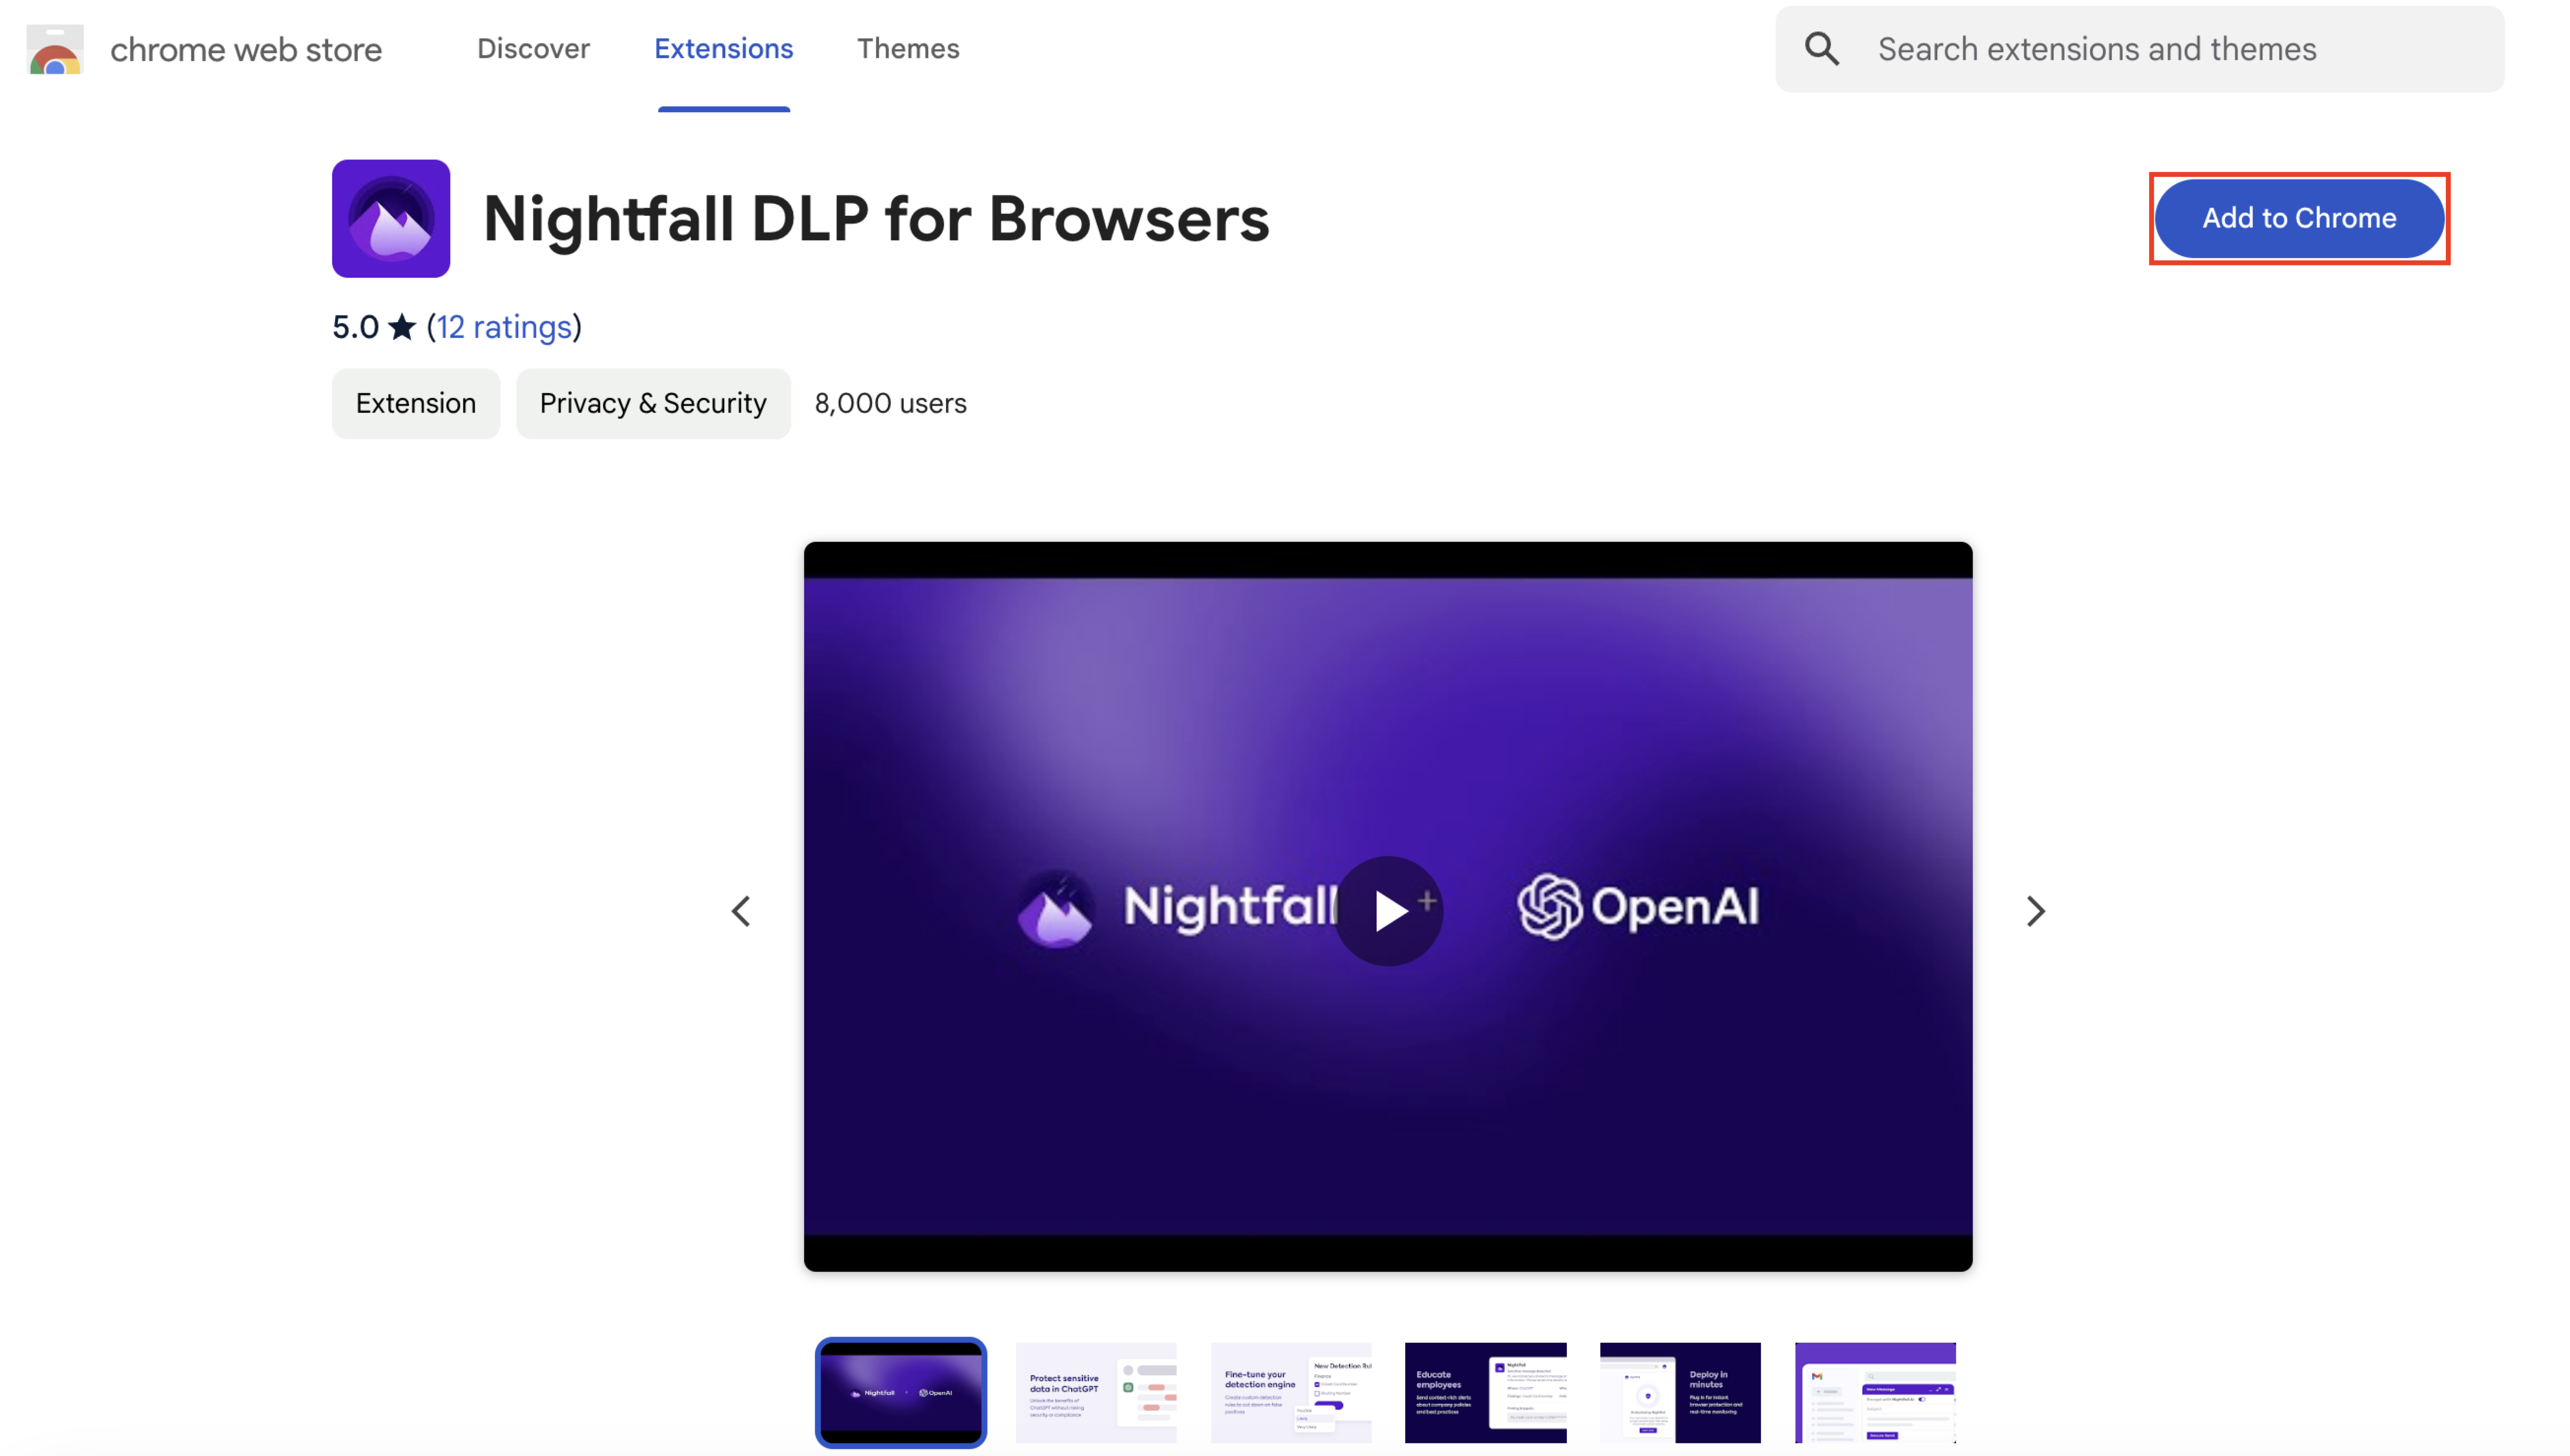Advance to next carousel slide

[2035, 910]
